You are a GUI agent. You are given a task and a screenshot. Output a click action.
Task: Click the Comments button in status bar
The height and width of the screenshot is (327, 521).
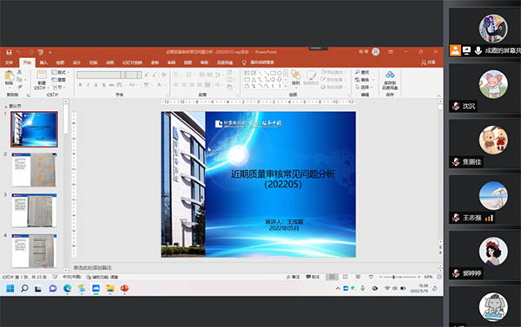pos(313,277)
